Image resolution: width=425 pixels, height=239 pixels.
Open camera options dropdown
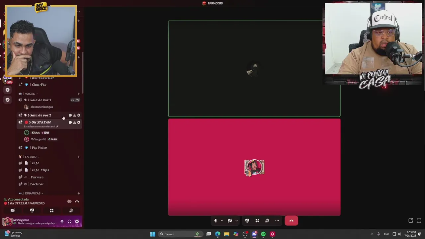point(236,221)
